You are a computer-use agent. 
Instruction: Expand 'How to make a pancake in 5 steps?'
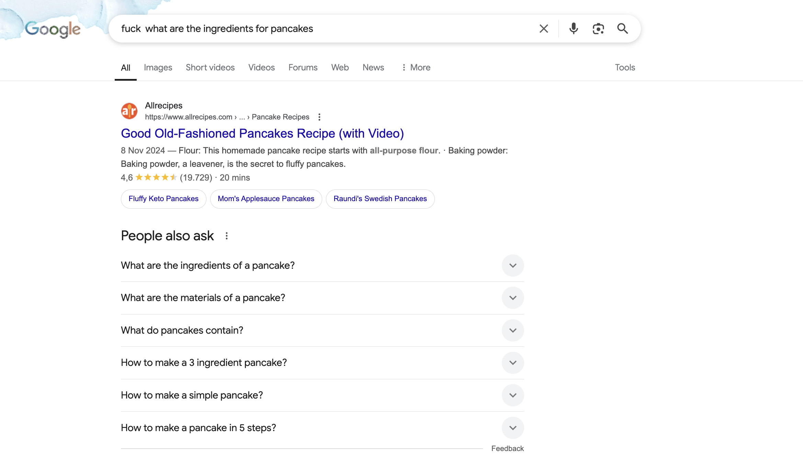pyautogui.click(x=322, y=428)
